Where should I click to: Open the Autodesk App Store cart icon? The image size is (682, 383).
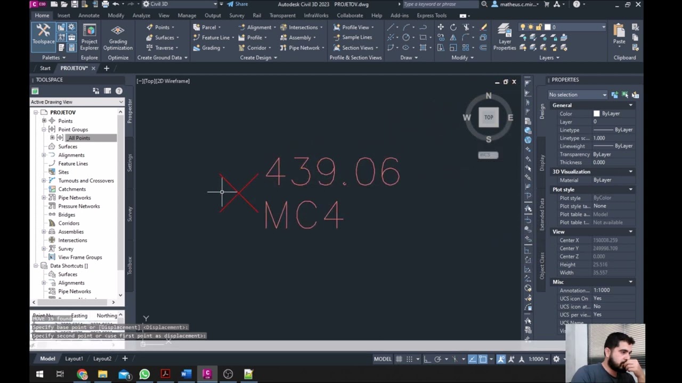point(547,4)
